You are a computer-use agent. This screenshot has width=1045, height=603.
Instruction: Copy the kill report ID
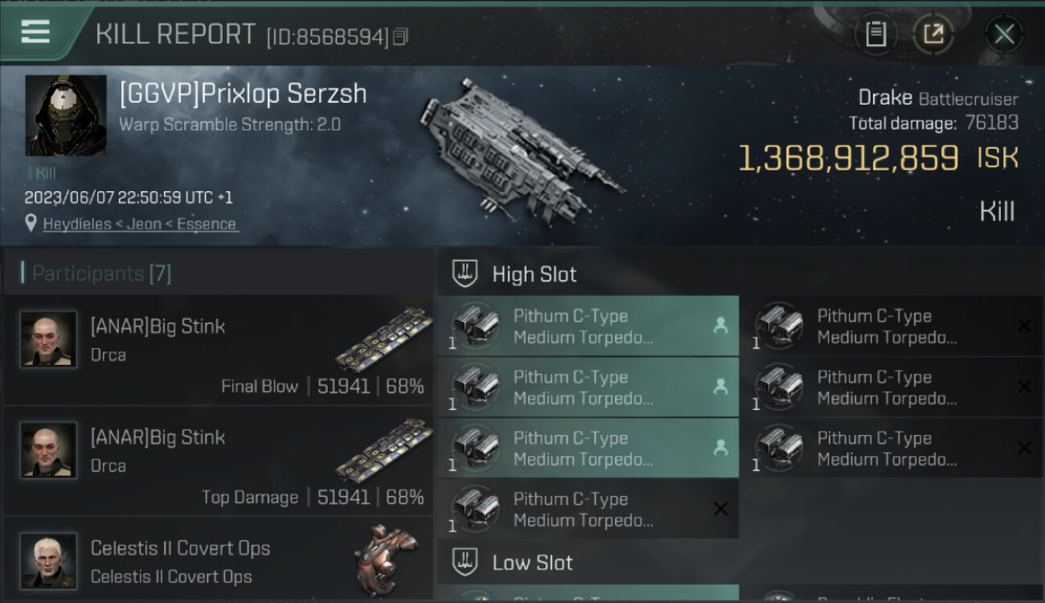(x=400, y=36)
